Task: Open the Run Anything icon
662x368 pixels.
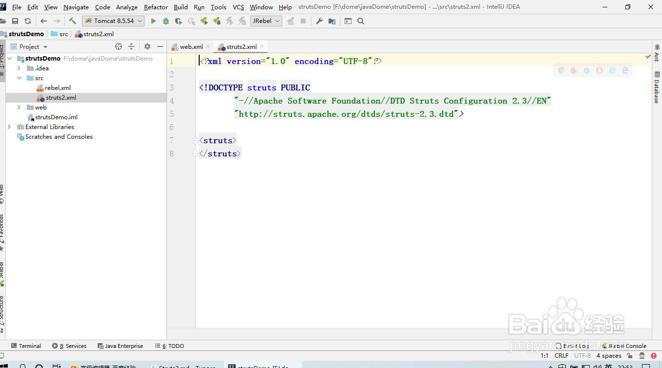Action: pyautogui.click(x=348, y=21)
